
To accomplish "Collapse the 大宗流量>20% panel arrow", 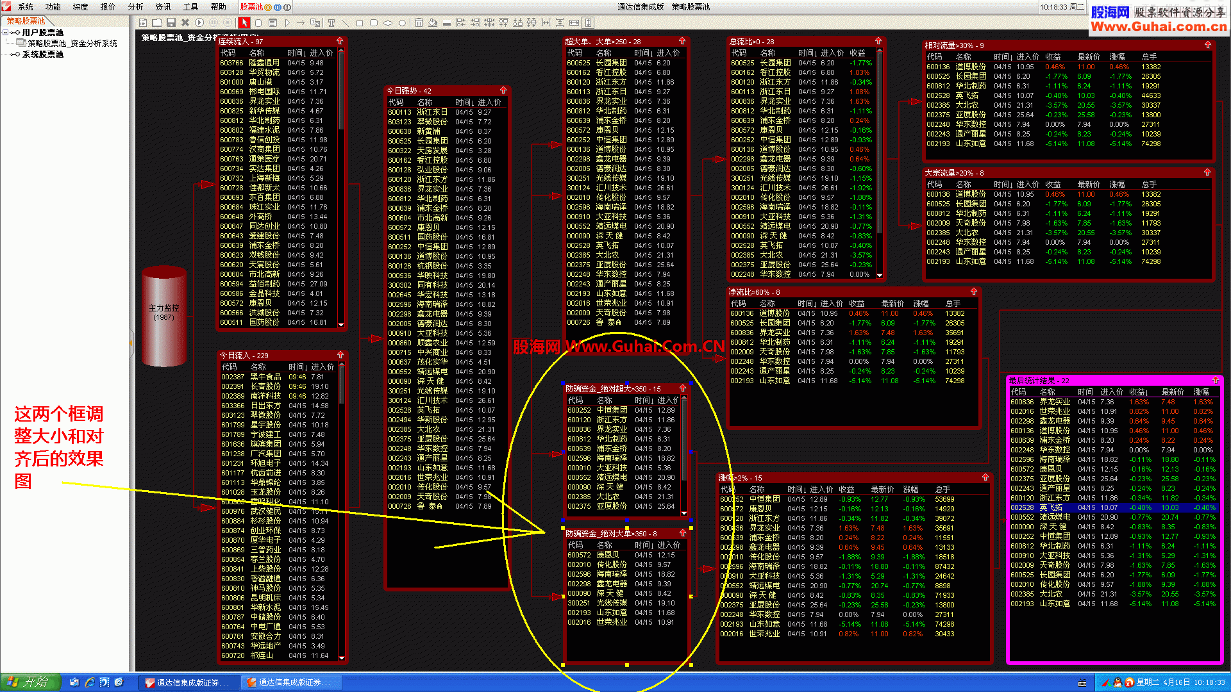I will 1207,172.
